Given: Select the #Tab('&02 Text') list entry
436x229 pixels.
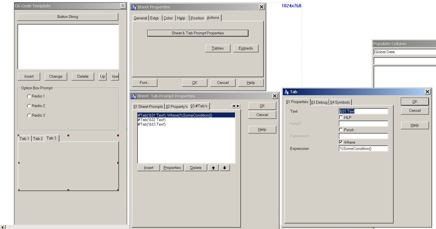Looking at the screenshot, I should [x=152, y=120].
